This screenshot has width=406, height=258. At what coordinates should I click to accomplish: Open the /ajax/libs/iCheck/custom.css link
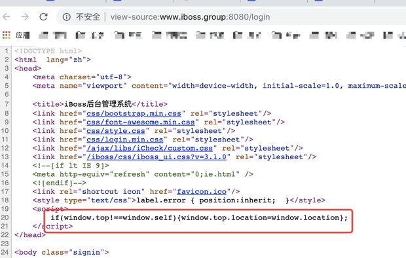[x=150, y=148]
